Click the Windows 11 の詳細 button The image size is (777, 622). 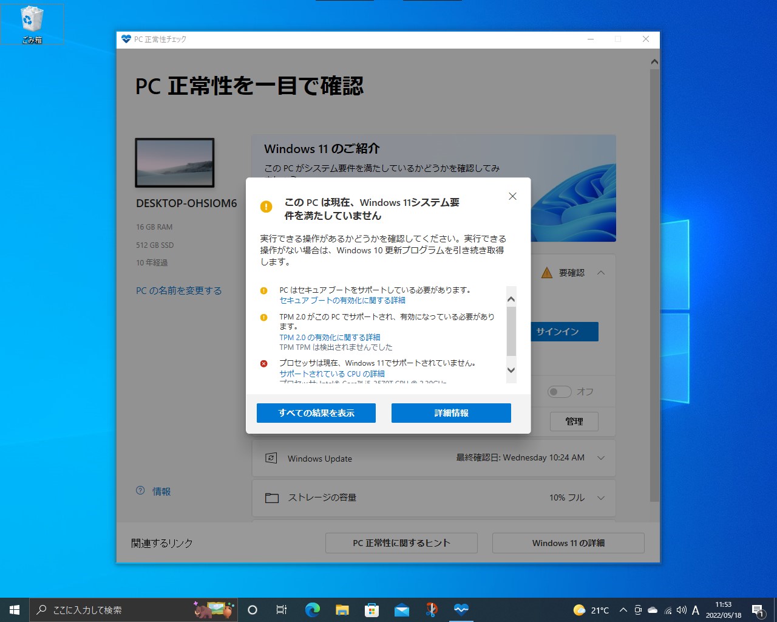click(568, 542)
